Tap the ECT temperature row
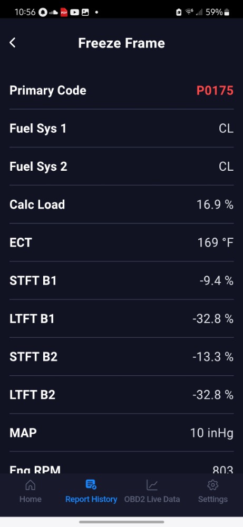The height and width of the screenshot is (527, 243). [121, 242]
